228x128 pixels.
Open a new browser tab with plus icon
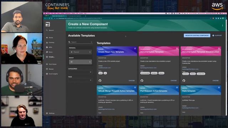(x=85, y=16)
